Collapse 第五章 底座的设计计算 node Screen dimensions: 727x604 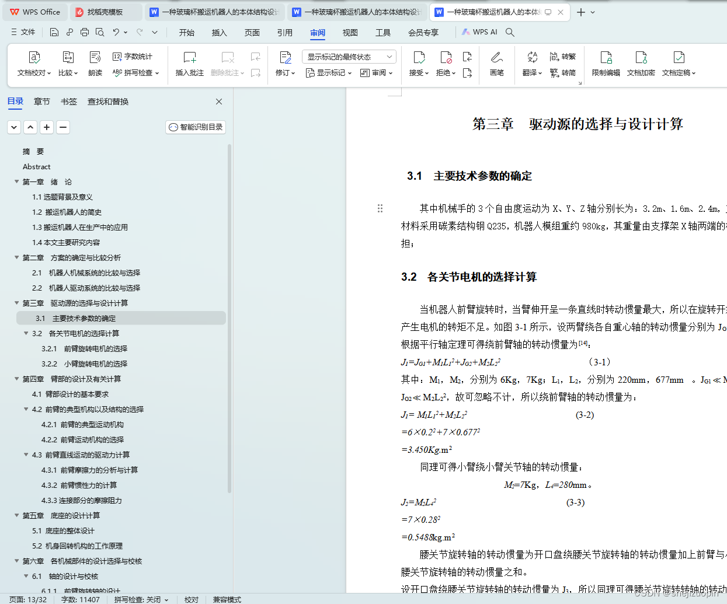[16, 515]
